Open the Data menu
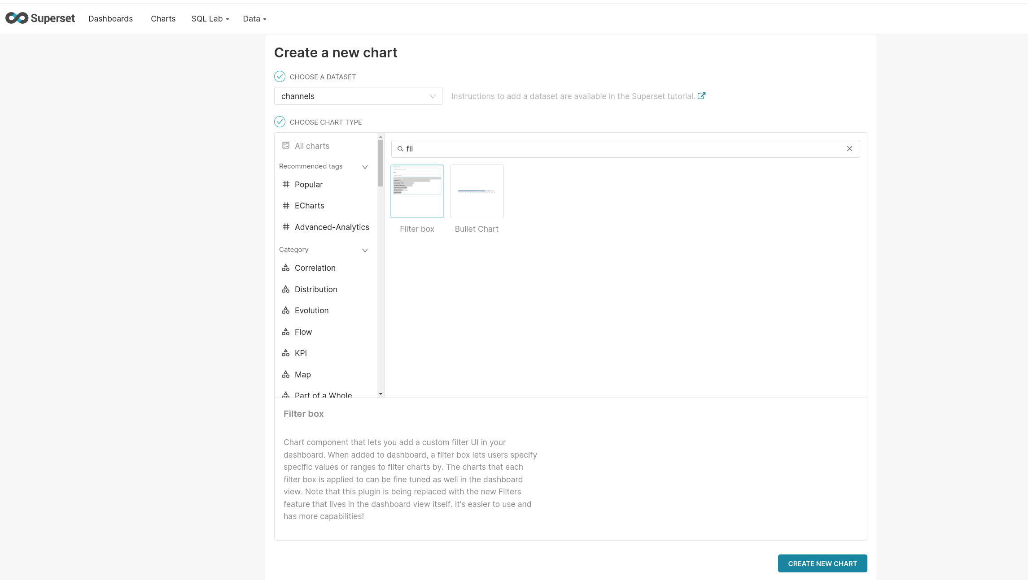The height and width of the screenshot is (580, 1028). coord(254,18)
